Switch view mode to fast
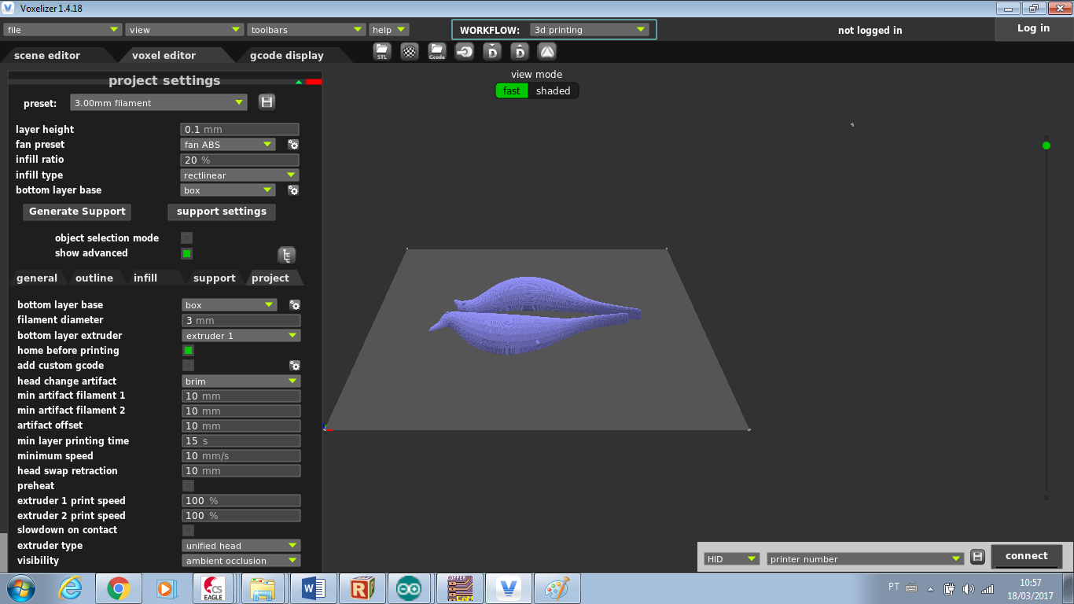Image resolution: width=1074 pixels, height=604 pixels. click(x=512, y=91)
